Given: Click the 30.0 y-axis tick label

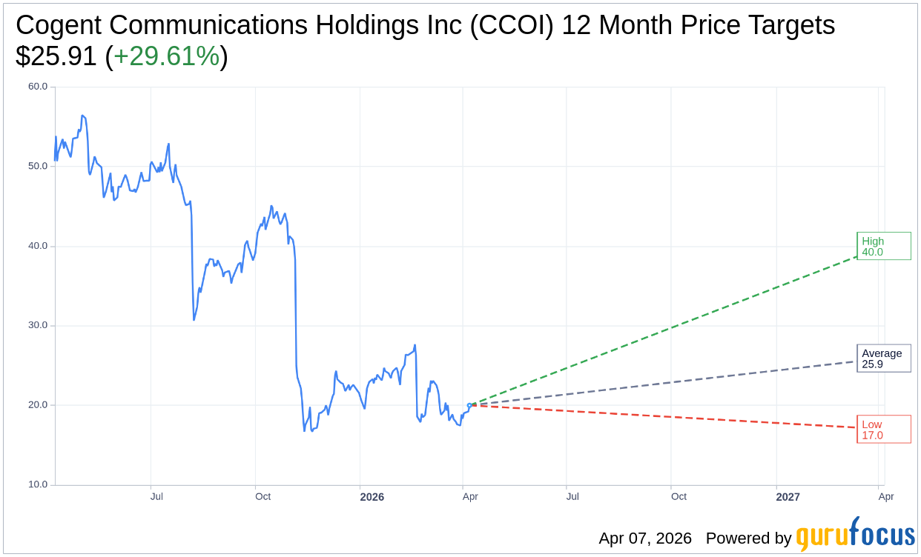Looking at the screenshot, I should 38,325.
